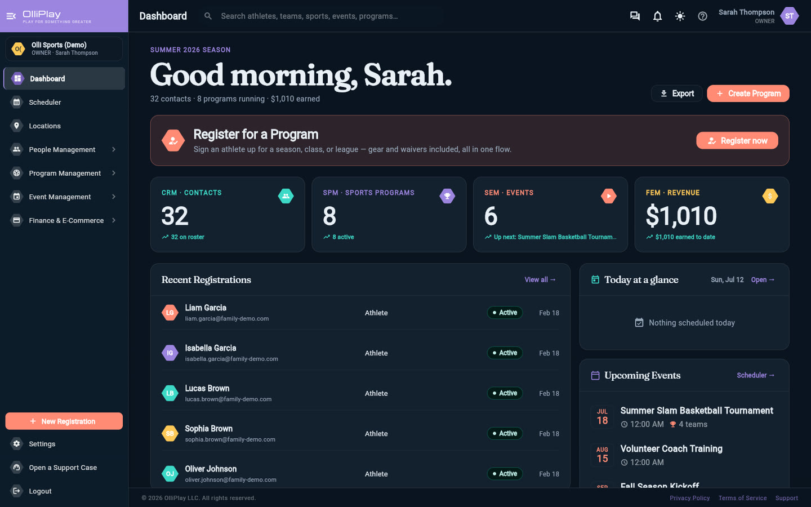Viewport: 811px width, 507px height.
Task: Click the Export button
Action: tap(677, 94)
